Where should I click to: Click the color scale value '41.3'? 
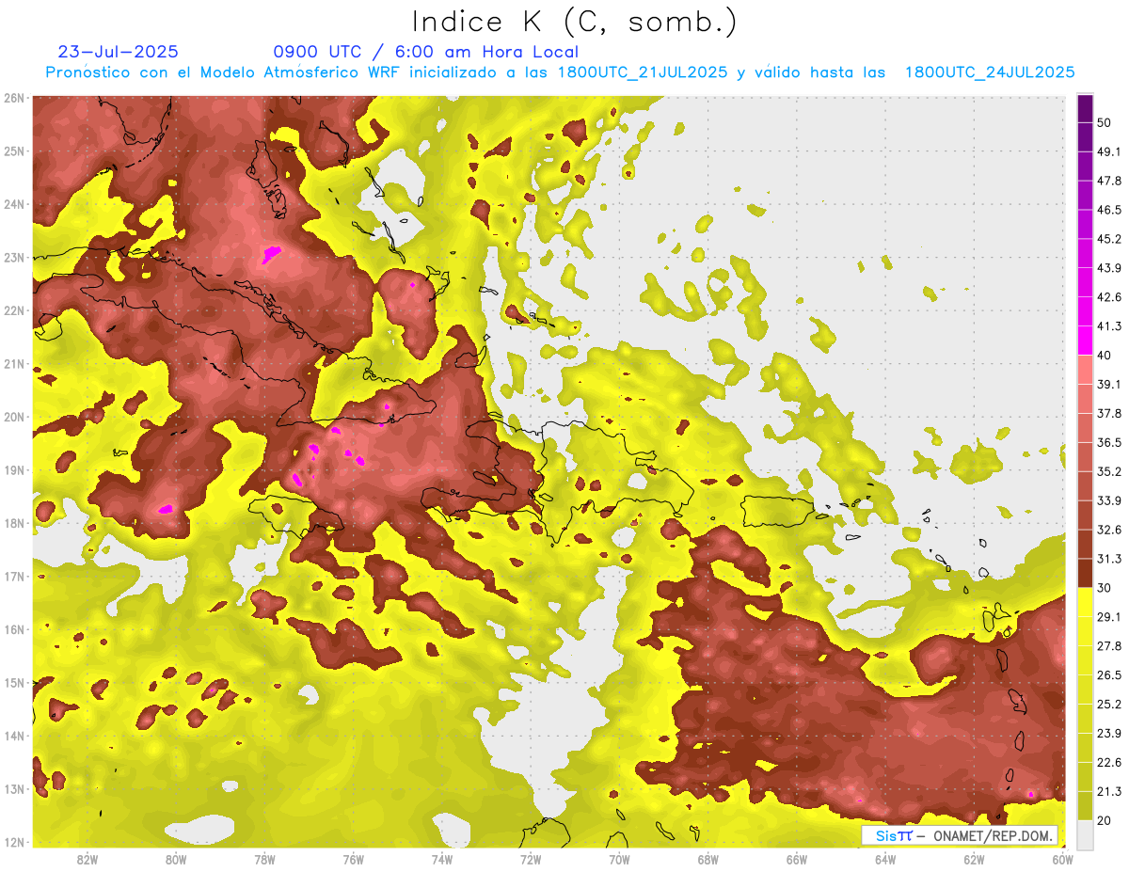tap(1108, 326)
